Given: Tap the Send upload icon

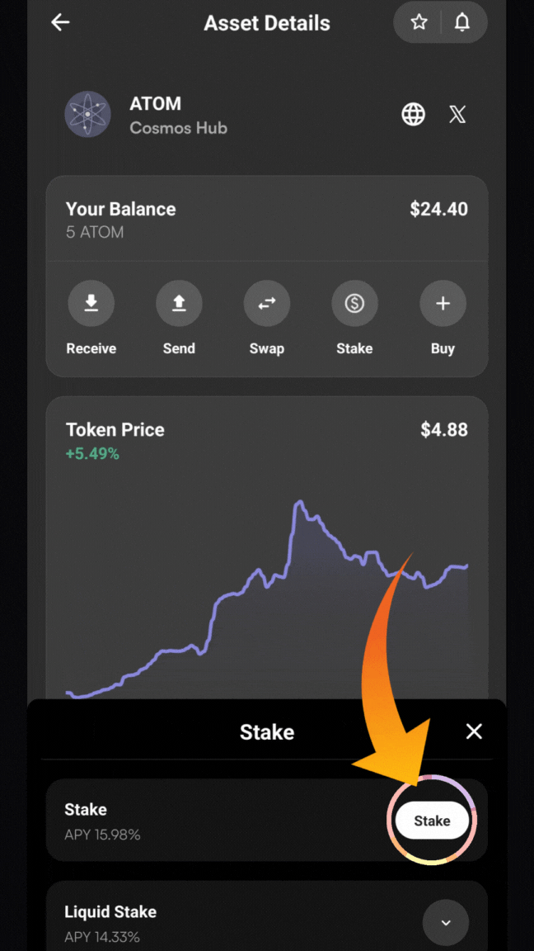Looking at the screenshot, I should [x=179, y=304].
